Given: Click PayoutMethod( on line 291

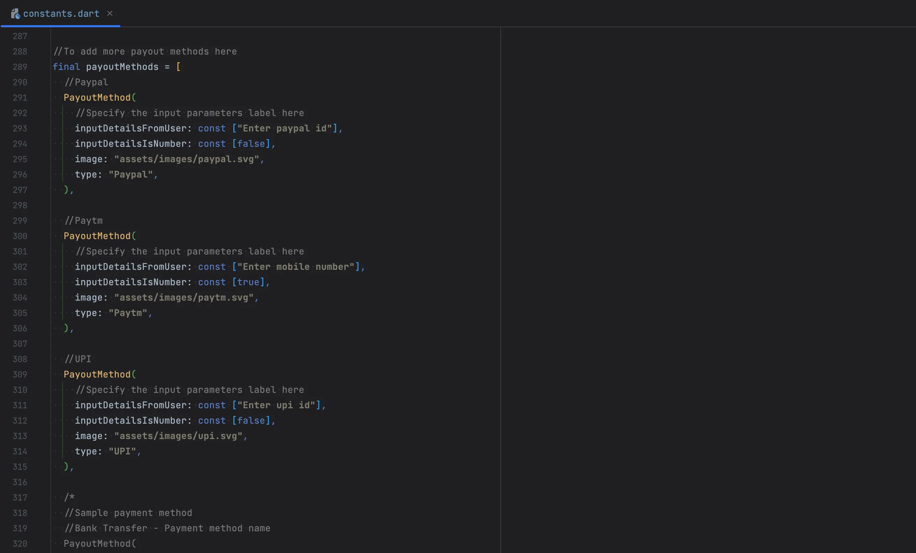Looking at the screenshot, I should [x=100, y=98].
